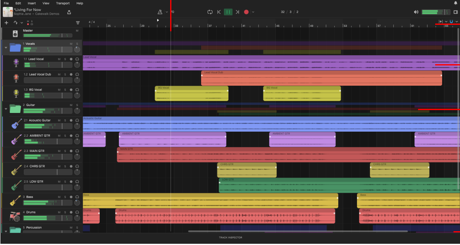Click the Lead Vocal microphone icon
The width and height of the screenshot is (460, 245).
pos(16,63)
